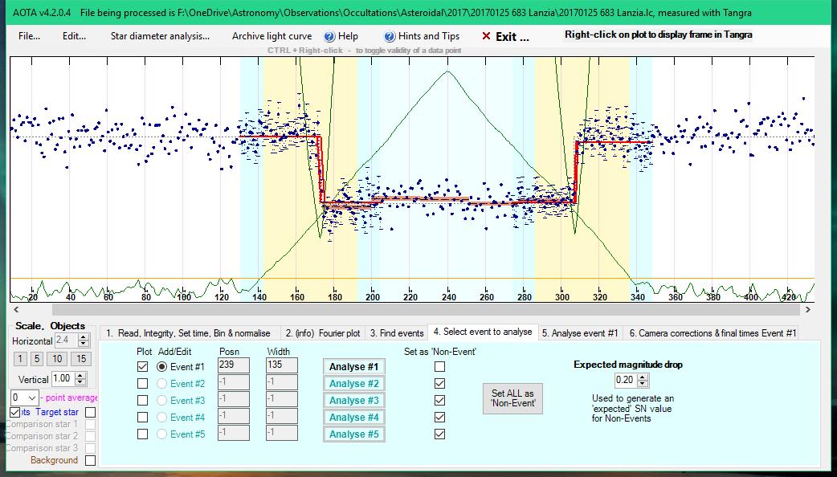Open the point average dropdown
This screenshot has height=477, width=837.
click(x=33, y=397)
